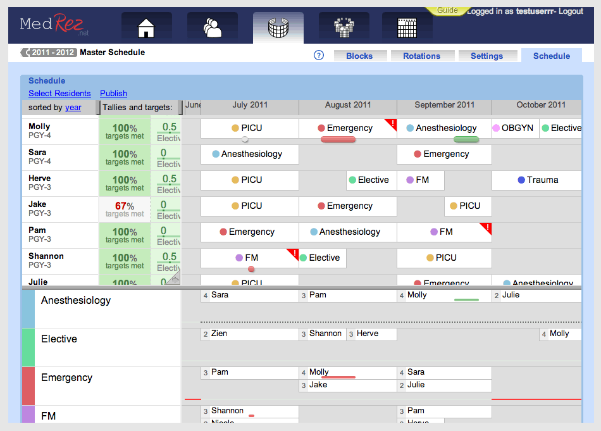Select Herve's Elective block in August
Viewport: 601px width, 431px height.
[371, 180]
